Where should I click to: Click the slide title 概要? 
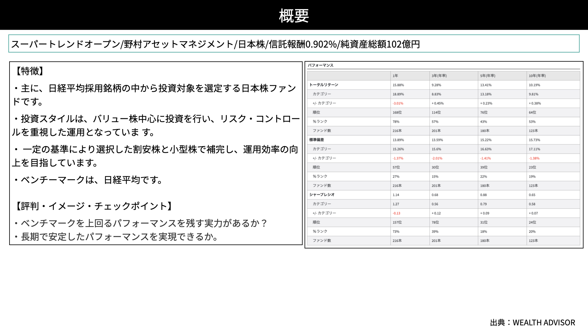pos(294,15)
